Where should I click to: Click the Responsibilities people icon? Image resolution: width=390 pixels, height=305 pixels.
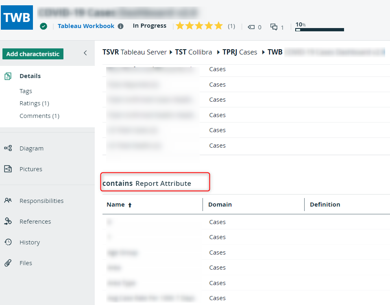coord(8,200)
